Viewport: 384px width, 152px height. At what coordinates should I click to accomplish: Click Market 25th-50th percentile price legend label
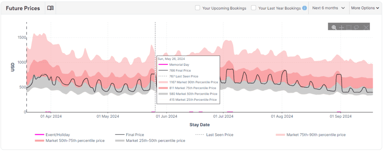click(x=155, y=141)
